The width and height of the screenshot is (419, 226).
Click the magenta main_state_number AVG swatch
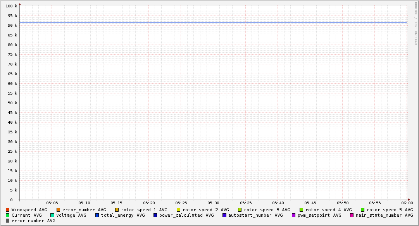tap(352, 215)
